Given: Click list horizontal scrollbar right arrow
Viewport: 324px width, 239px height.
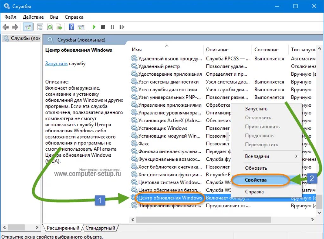Looking at the screenshot, I should pos(312,220).
